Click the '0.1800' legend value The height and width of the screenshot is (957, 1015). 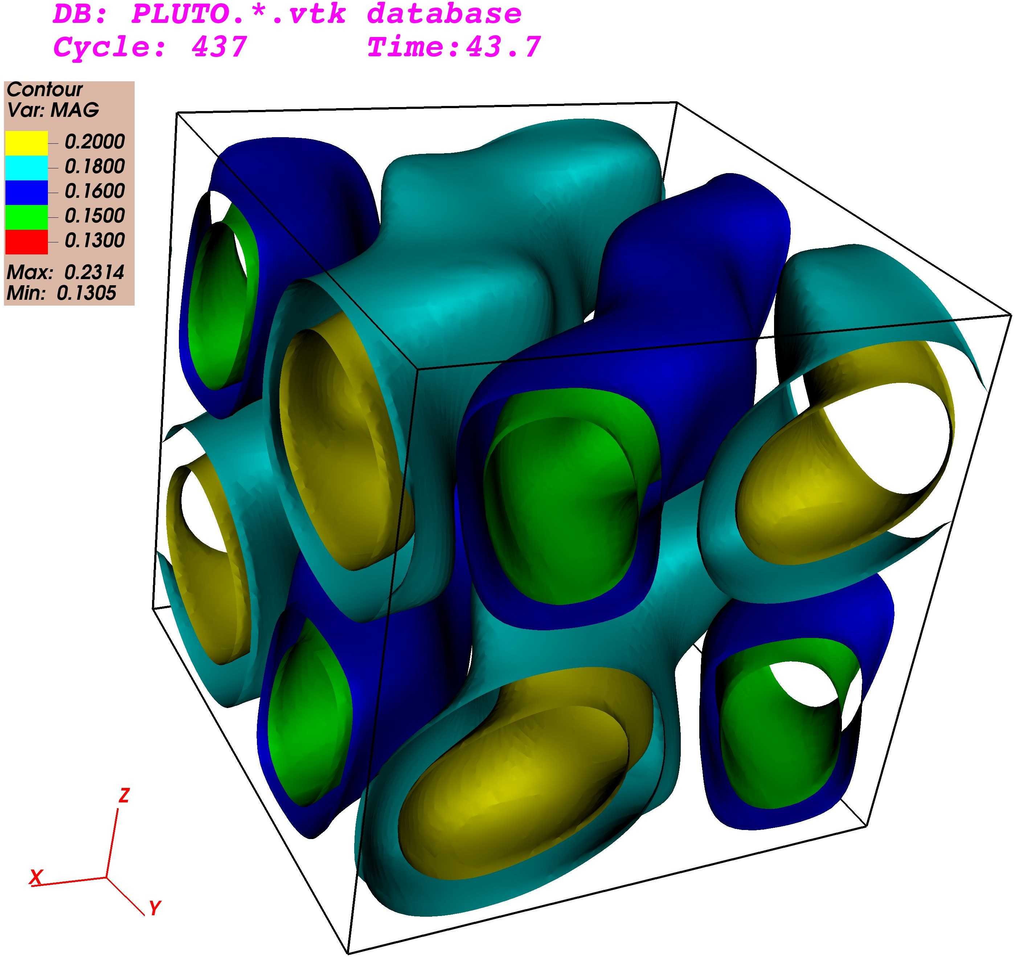click(94, 167)
